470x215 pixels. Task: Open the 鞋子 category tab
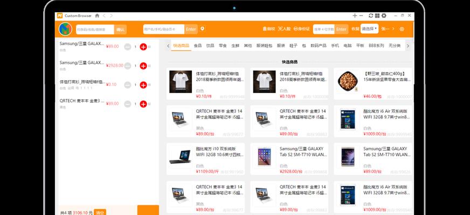293,46
